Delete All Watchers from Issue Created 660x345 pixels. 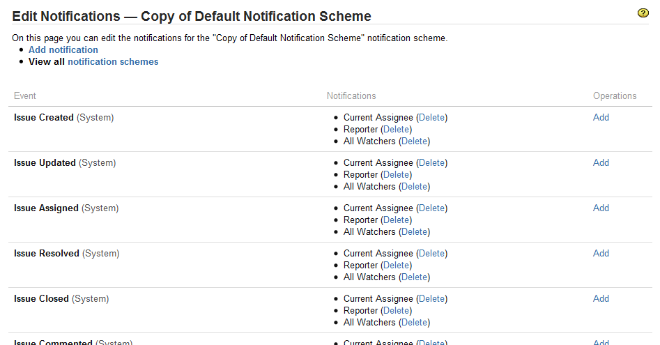(x=414, y=141)
